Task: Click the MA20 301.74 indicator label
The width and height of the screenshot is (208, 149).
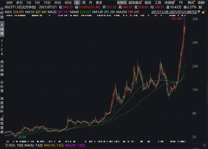Action: [58, 12]
